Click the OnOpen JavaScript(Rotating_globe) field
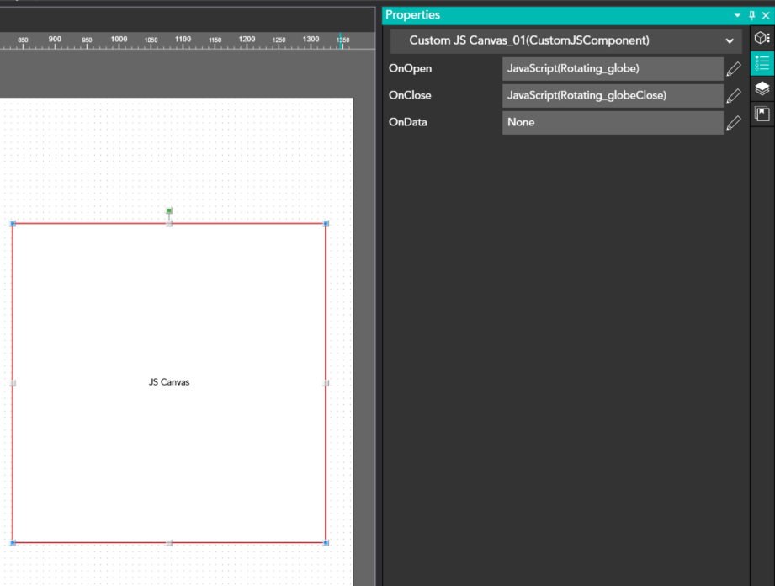775x586 pixels. [x=613, y=69]
